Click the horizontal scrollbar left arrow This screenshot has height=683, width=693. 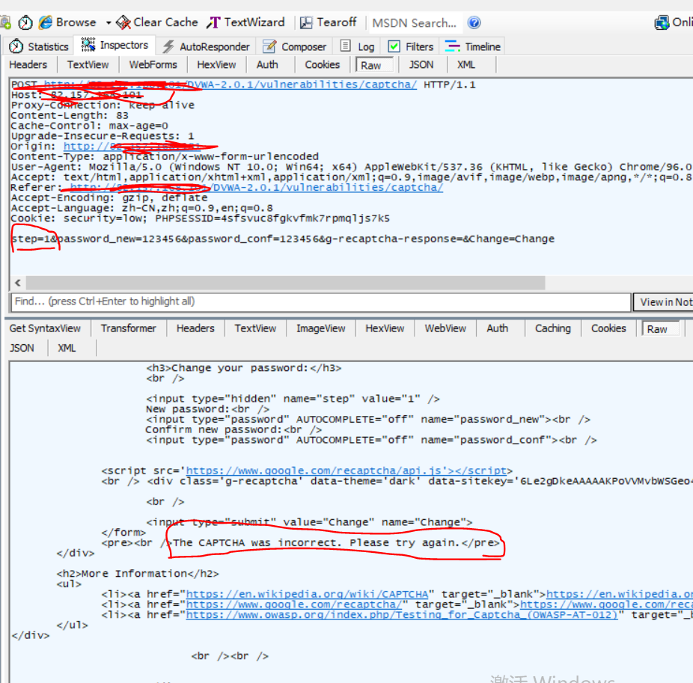18,283
